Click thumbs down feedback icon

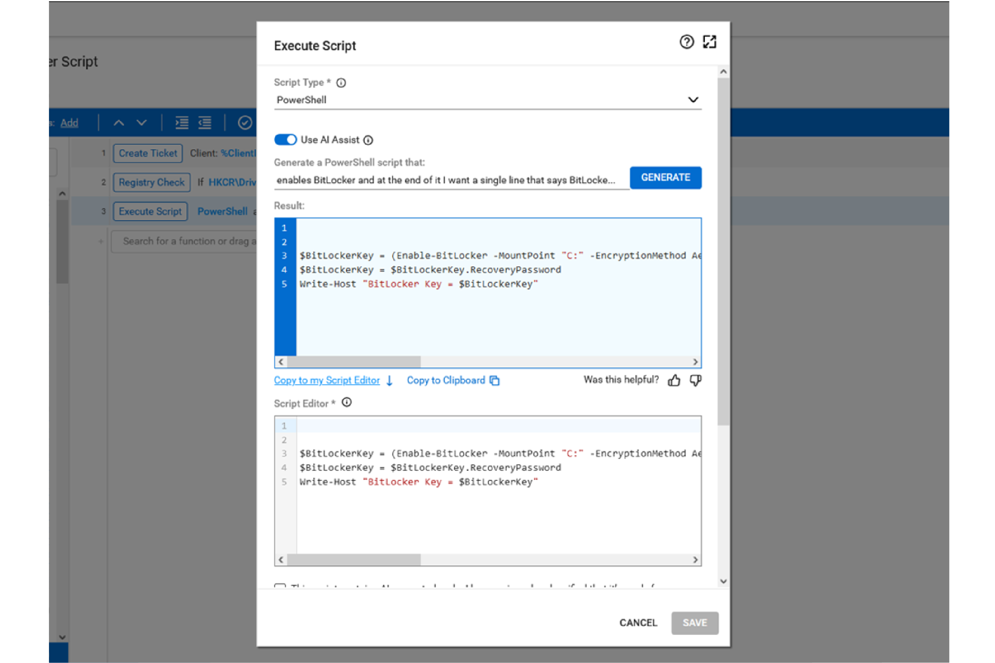(x=695, y=381)
